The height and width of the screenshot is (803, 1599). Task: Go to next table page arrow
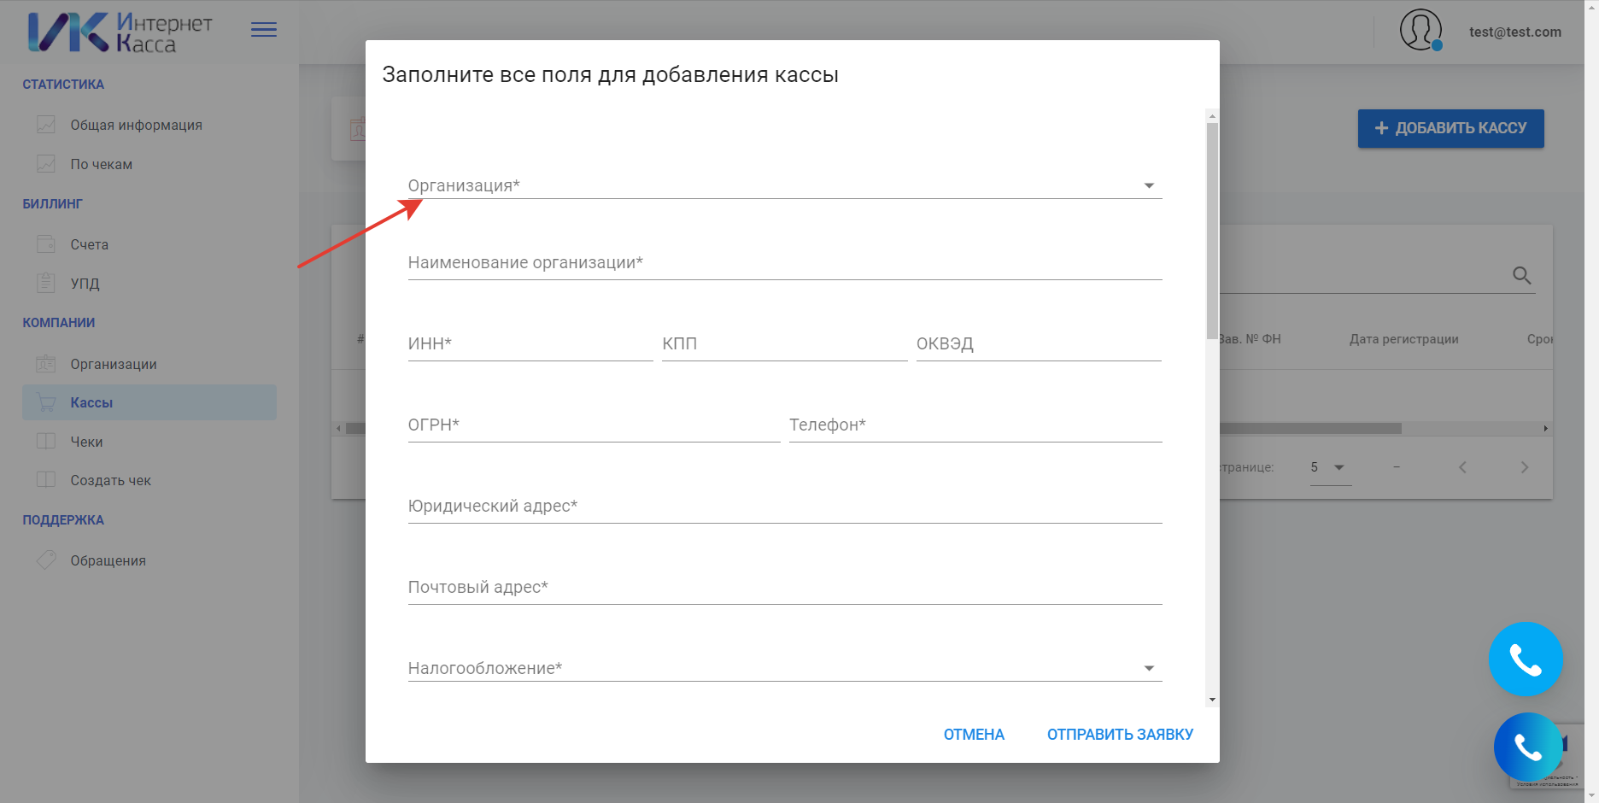pos(1525,467)
